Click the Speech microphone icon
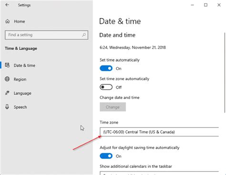The image size is (226, 175). pyautogui.click(x=7, y=107)
